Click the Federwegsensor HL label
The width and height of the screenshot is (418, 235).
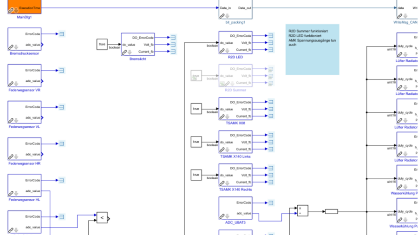(24, 200)
